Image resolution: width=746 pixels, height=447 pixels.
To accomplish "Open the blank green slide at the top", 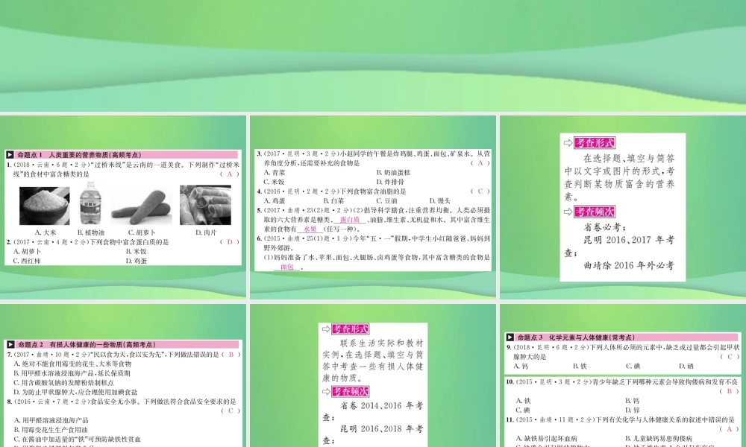I will coord(373,56).
